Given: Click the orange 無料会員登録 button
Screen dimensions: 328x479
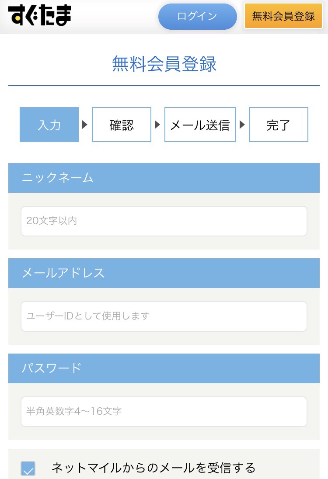Looking at the screenshot, I should (x=283, y=16).
